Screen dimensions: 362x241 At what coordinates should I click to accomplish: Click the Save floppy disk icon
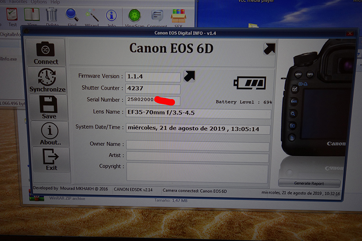pos(49,107)
